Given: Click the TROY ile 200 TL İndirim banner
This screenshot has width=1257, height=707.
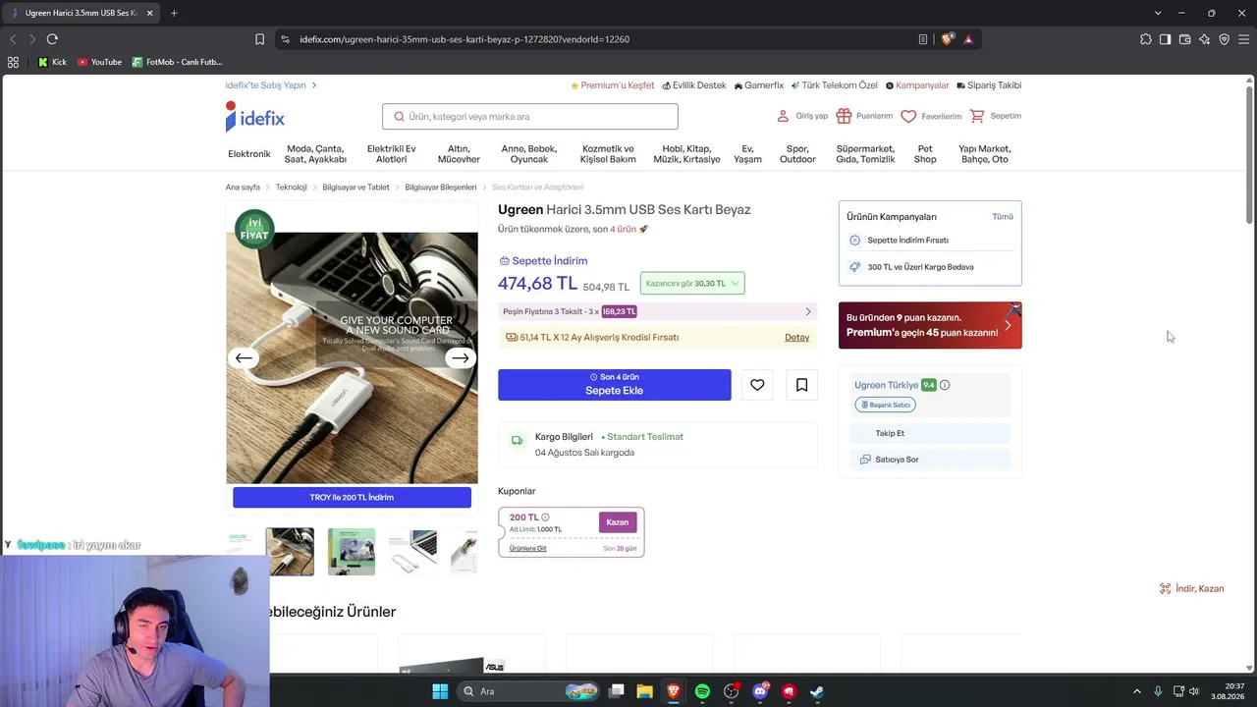Looking at the screenshot, I should coord(352,498).
